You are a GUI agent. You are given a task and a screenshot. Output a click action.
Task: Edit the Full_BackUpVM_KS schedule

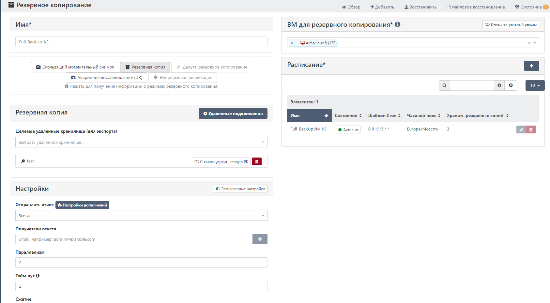click(x=521, y=129)
